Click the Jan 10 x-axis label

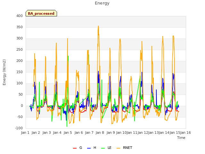121,133
